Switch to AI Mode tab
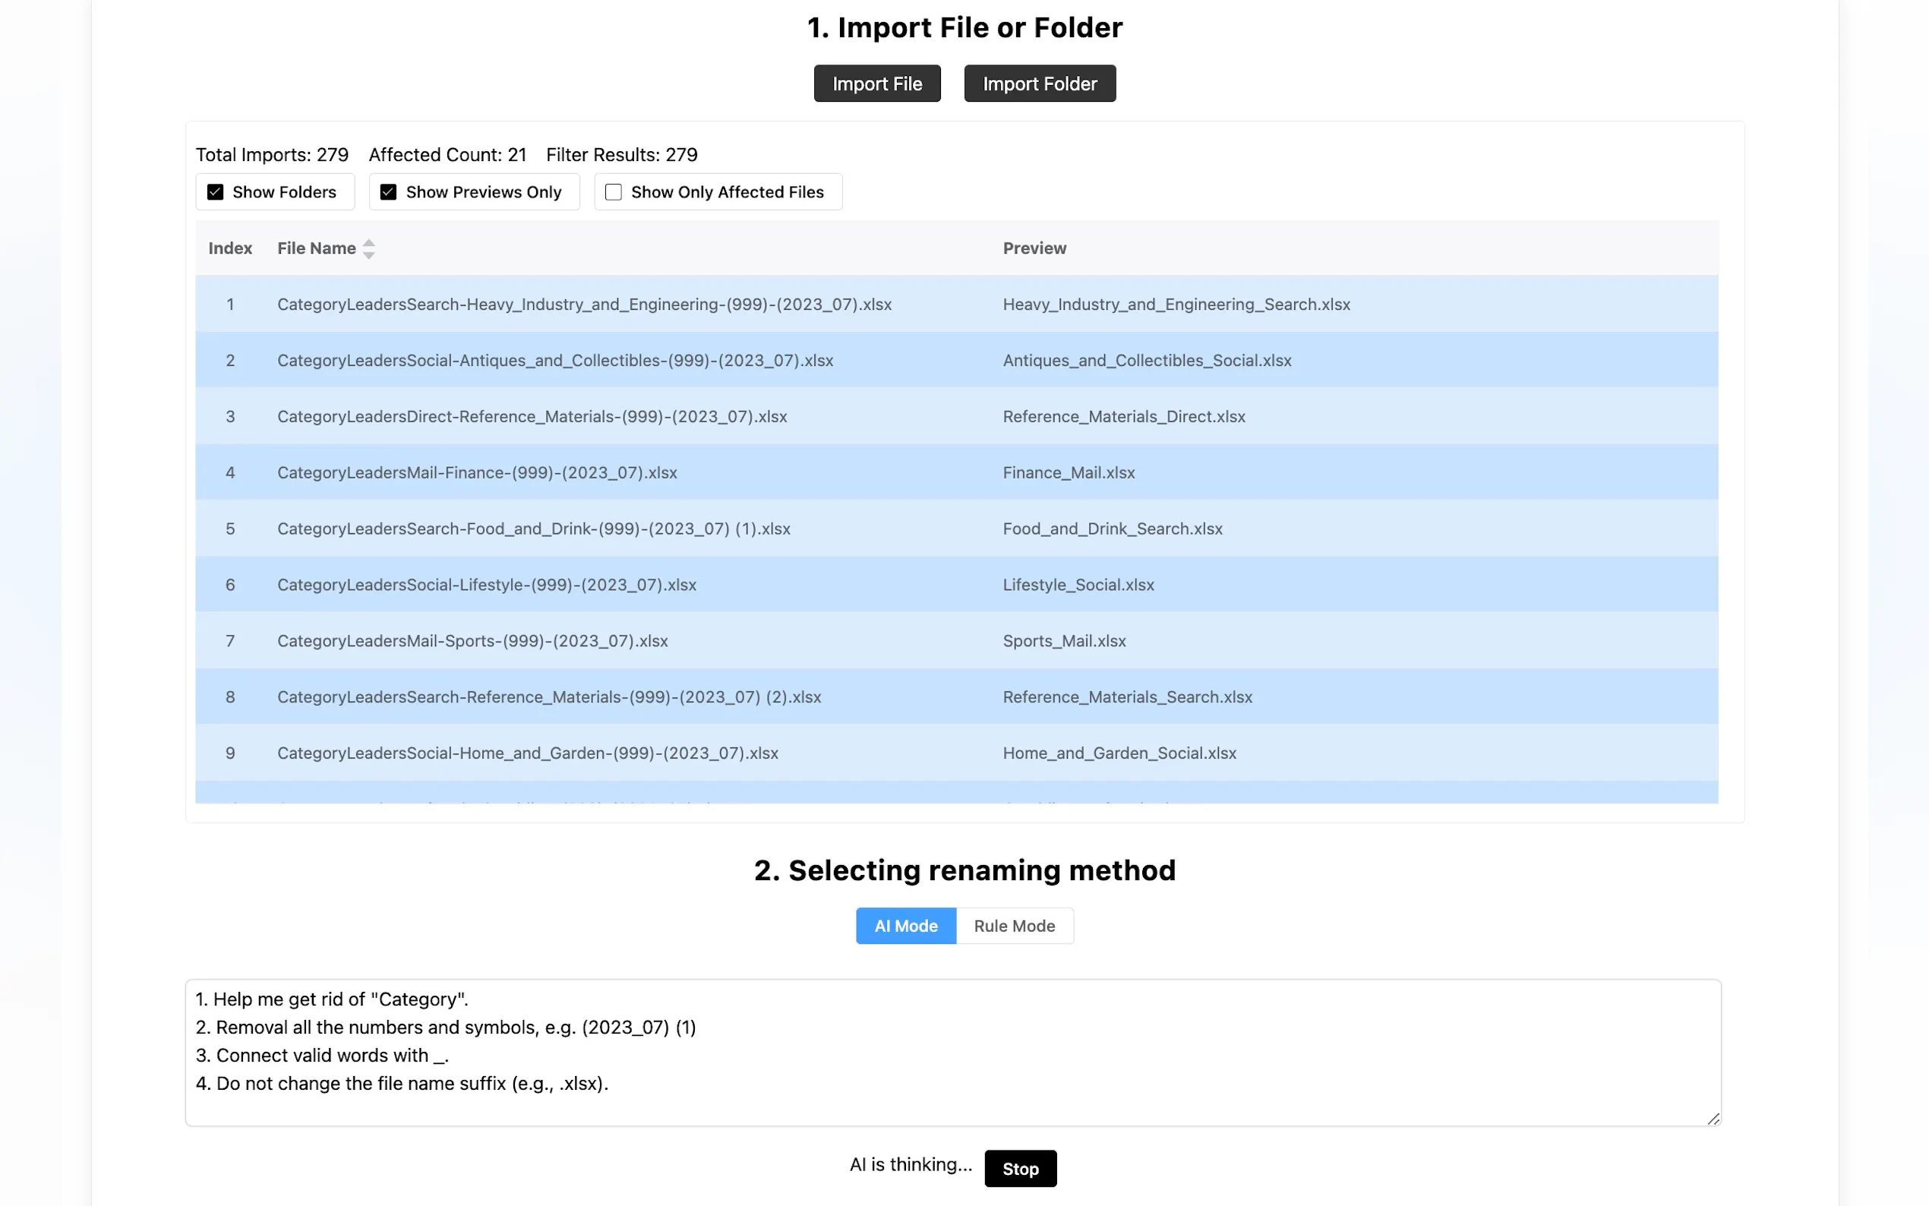 click(x=906, y=925)
